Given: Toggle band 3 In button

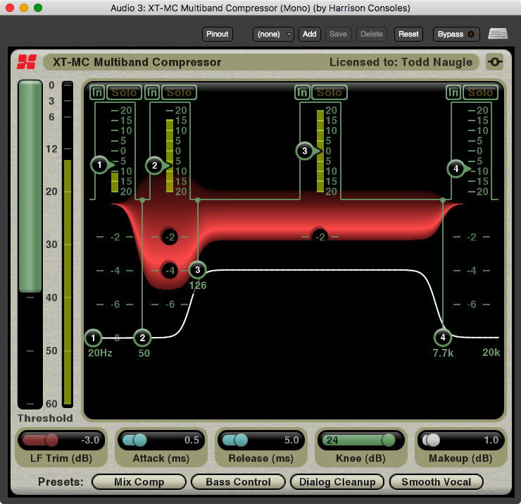Looking at the screenshot, I should pyautogui.click(x=302, y=92).
